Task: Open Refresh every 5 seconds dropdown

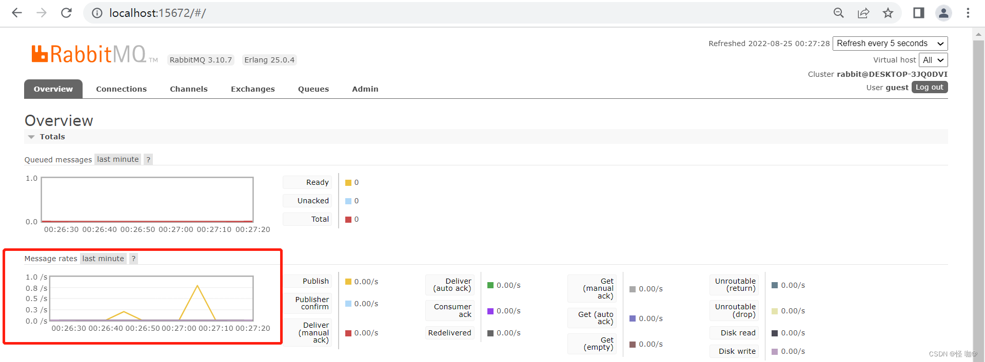Action: [890, 44]
